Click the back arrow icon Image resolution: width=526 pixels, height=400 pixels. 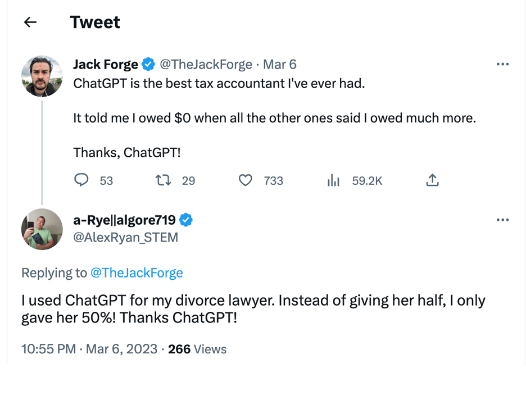pos(30,22)
